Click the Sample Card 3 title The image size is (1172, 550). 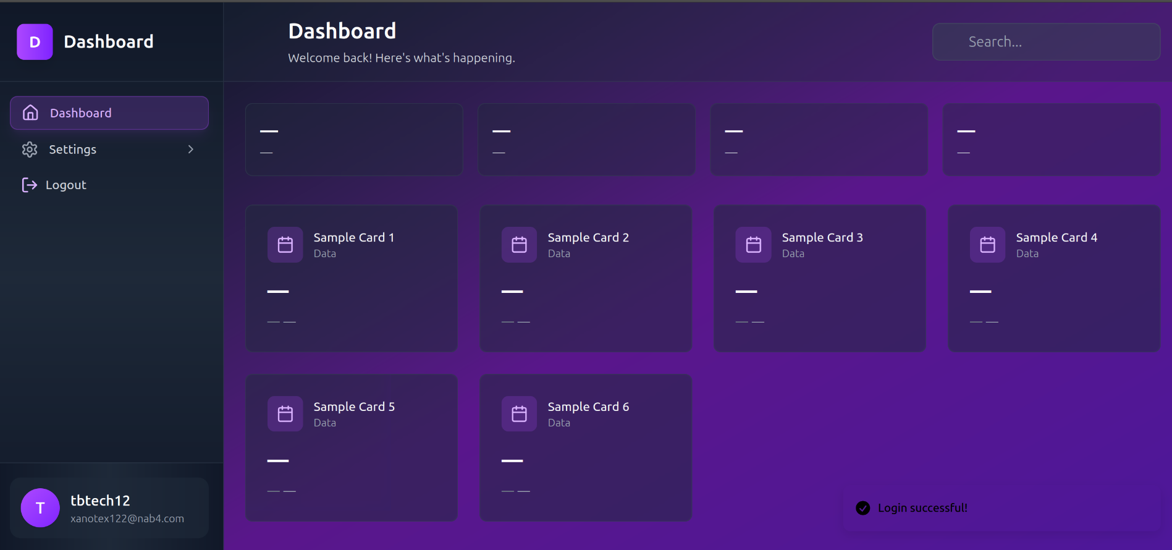[822, 237]
